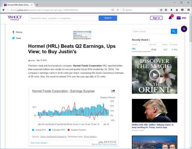192x149 pixels.
Task: Open Data by Zacks Investment Research link
Action: 107,144
